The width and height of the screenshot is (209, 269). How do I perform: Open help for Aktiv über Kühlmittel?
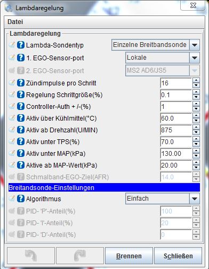tap(21, 118)
